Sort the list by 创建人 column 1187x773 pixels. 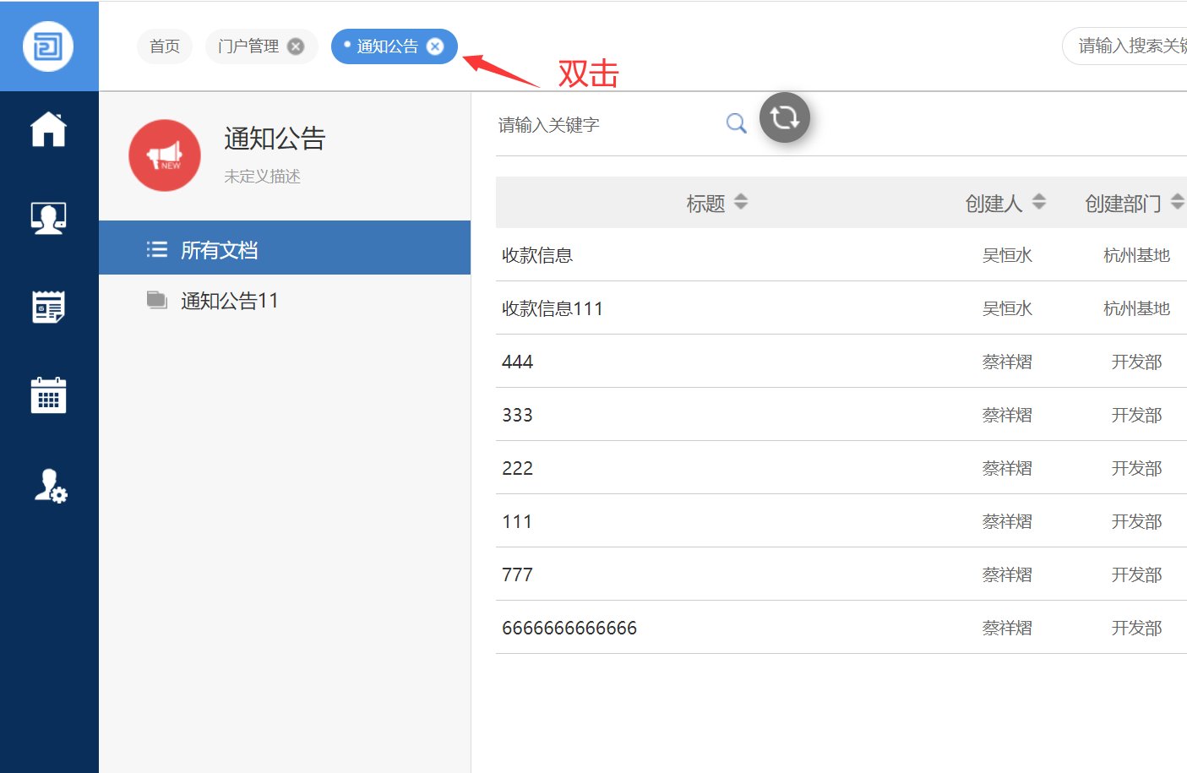(x=1039, y=202)
